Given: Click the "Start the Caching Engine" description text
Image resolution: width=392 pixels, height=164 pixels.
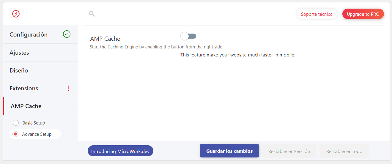Looking at the screenshot, I should [156, 47].
